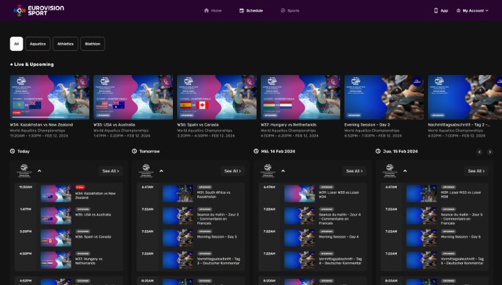Open Today's W34 Kazakhstan vs New Zealand row

coord(69,193)
